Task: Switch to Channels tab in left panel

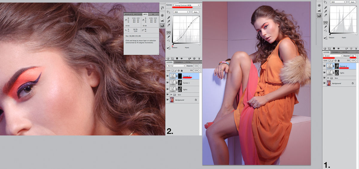Action: (x=179, y=62)
